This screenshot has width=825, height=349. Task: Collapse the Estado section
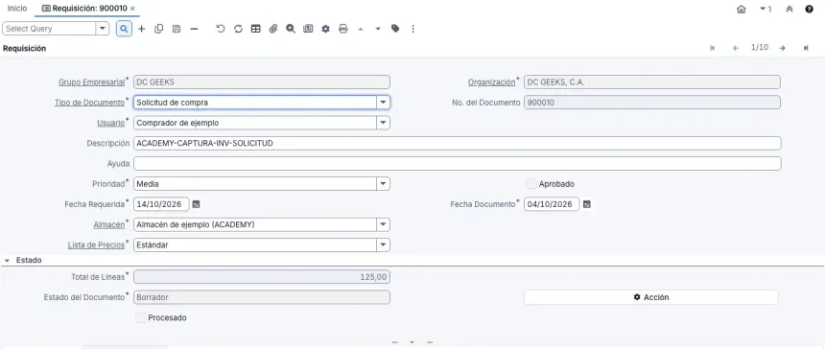8,260
